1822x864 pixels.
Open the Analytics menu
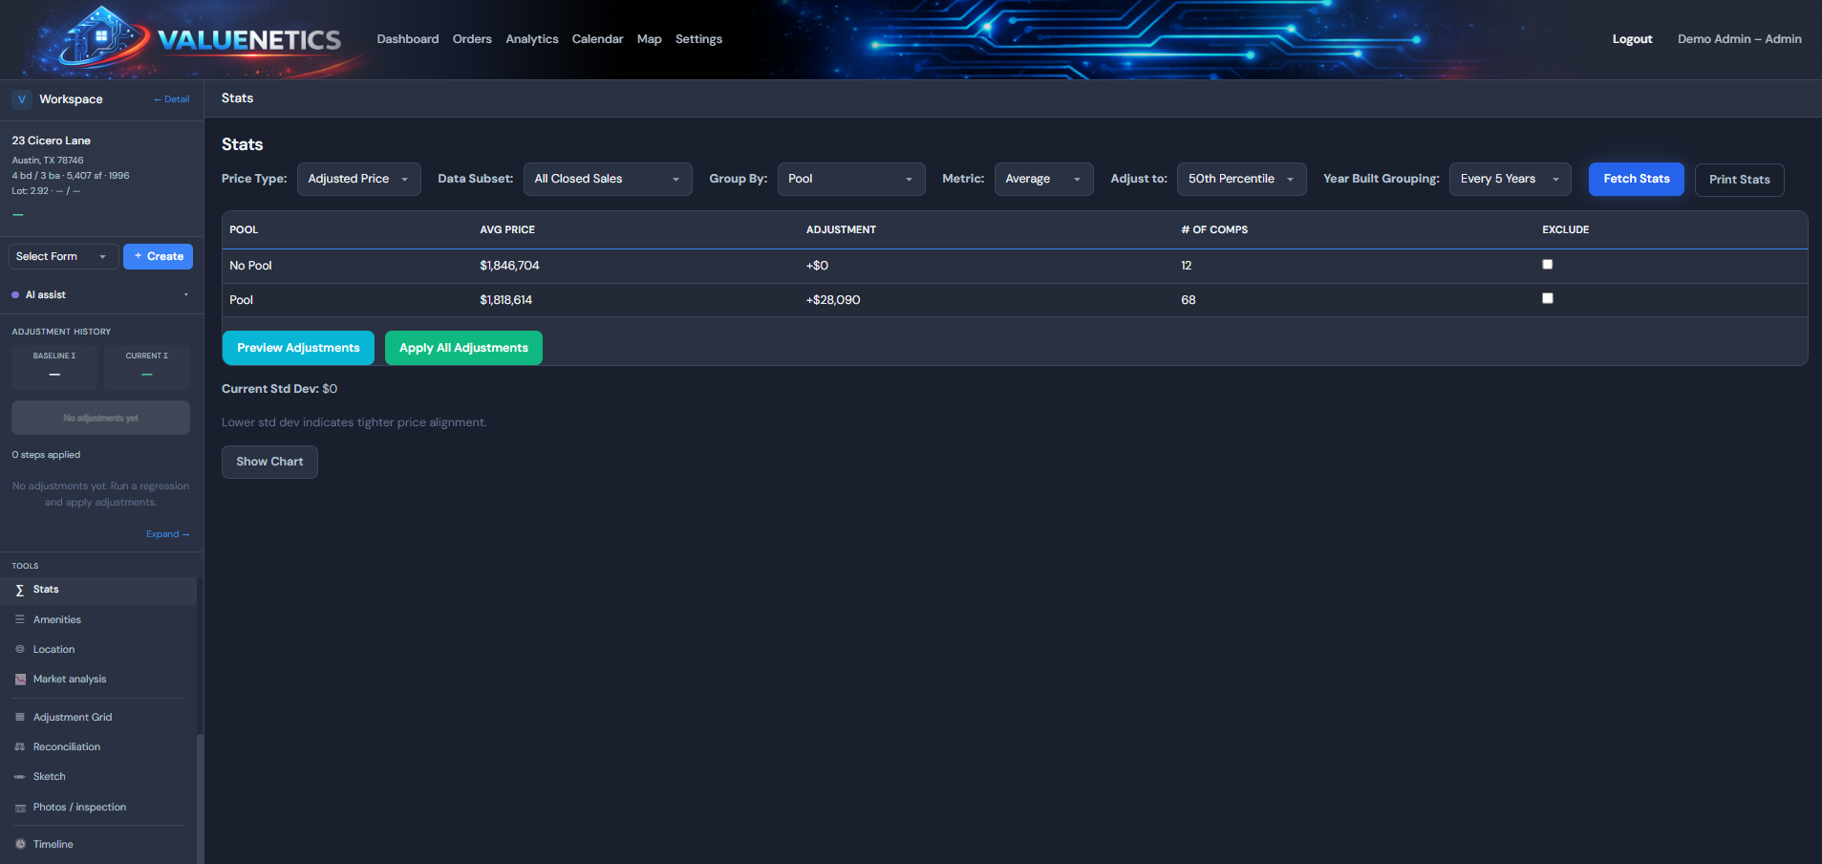pos(531,39)
